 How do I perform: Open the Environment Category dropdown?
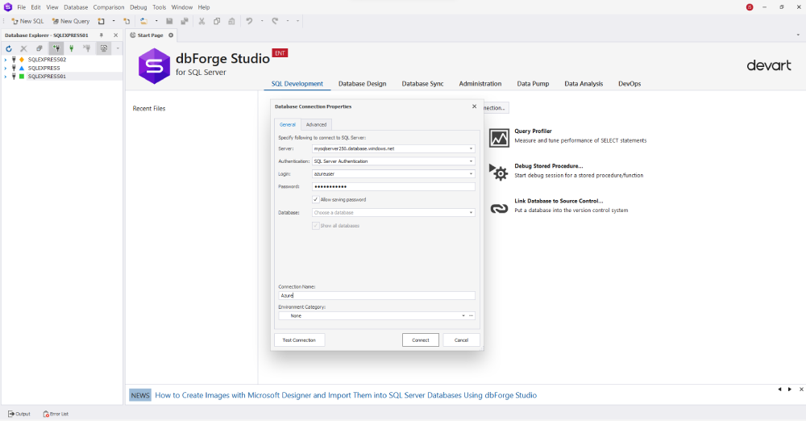point(463,316)
